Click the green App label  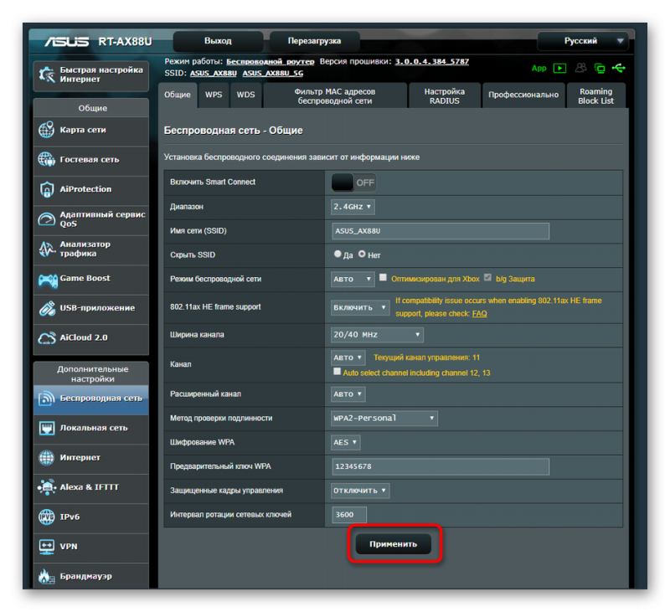tap(539, 69)
